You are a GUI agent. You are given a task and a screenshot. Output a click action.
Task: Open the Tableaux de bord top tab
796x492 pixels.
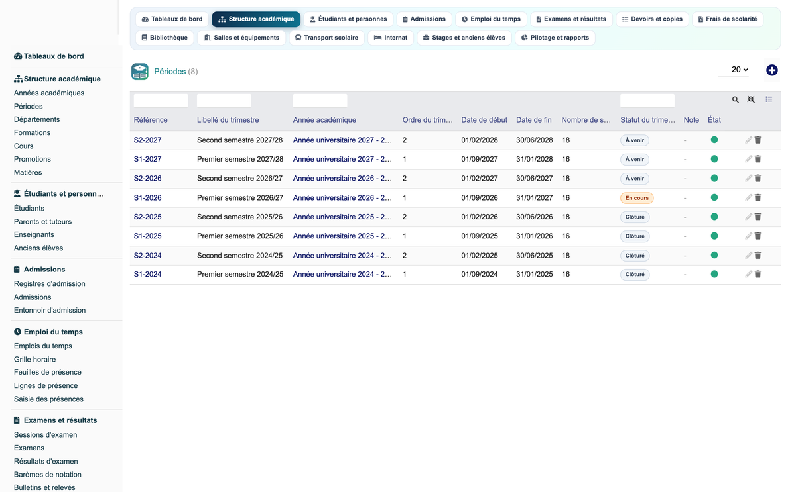coord(172,19)
